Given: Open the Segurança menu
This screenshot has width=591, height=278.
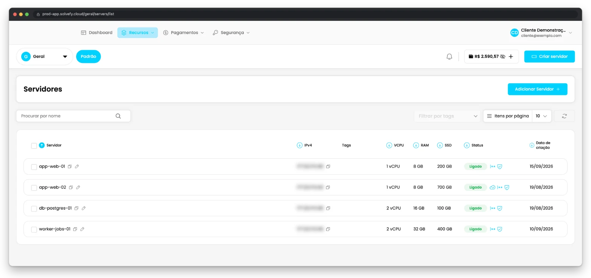Looking at the screenshot, I should coord(231,33).
